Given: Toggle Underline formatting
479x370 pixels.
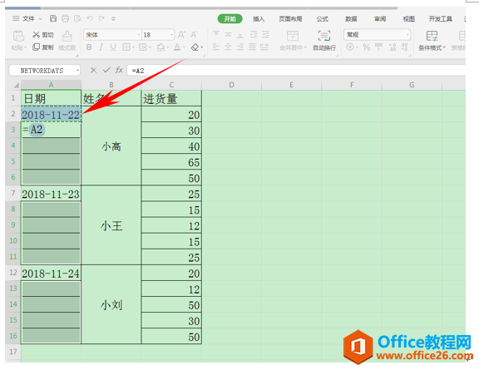Looking at the screenshot, I should pyautogui.click(x=113, y=47).
